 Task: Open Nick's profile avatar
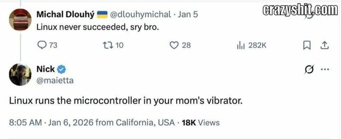coord(20,75)
